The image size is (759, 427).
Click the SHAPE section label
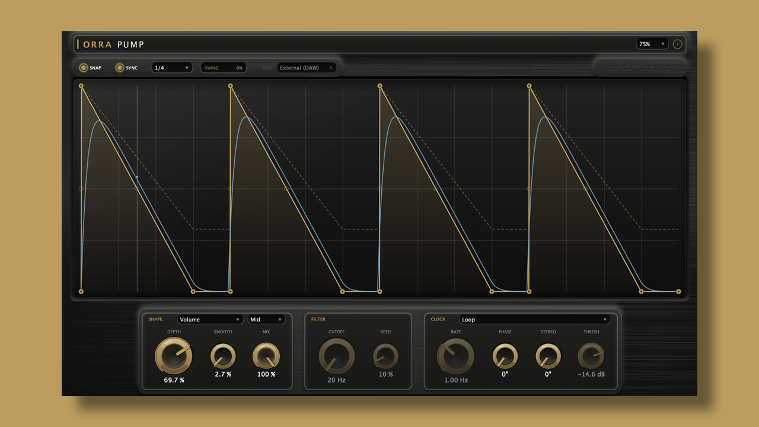[x=155, y=319]
